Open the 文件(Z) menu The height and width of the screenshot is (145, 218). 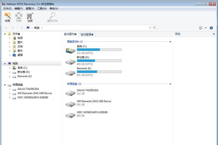tap(7, 9)
